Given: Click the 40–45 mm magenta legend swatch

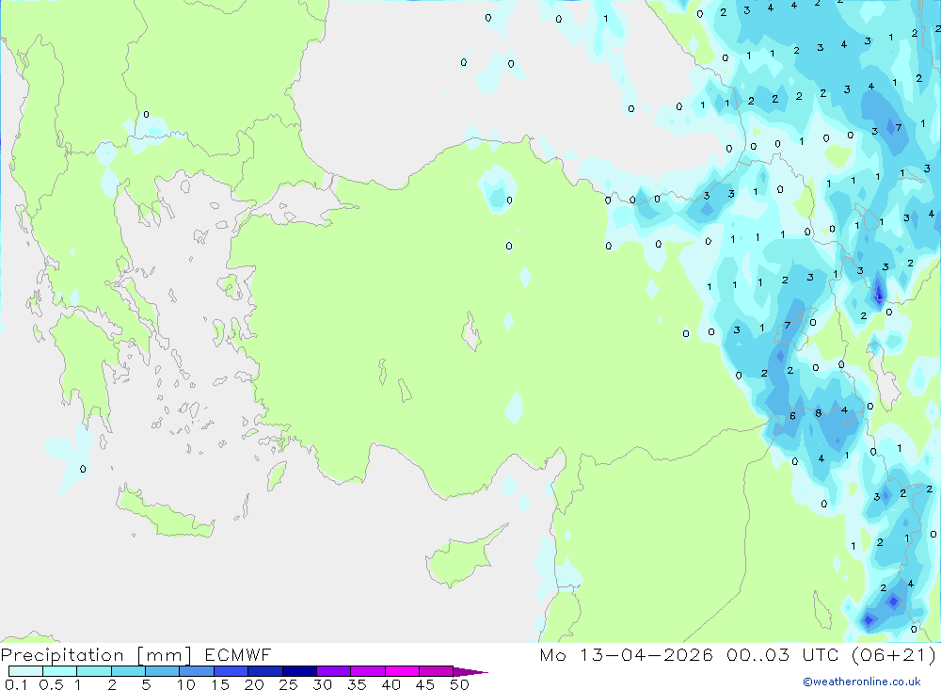Looking at the screenshot, I should (402, 671).
